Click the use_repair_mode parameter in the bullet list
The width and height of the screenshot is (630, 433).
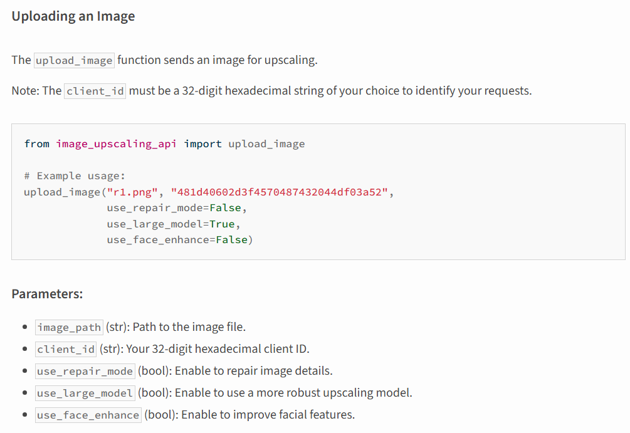point(85,371)
